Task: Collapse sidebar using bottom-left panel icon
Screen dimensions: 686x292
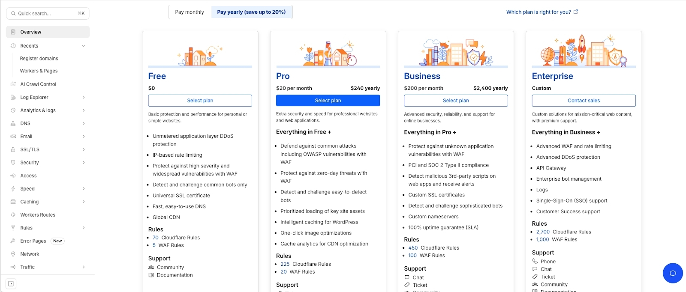Action: point(11,283)
